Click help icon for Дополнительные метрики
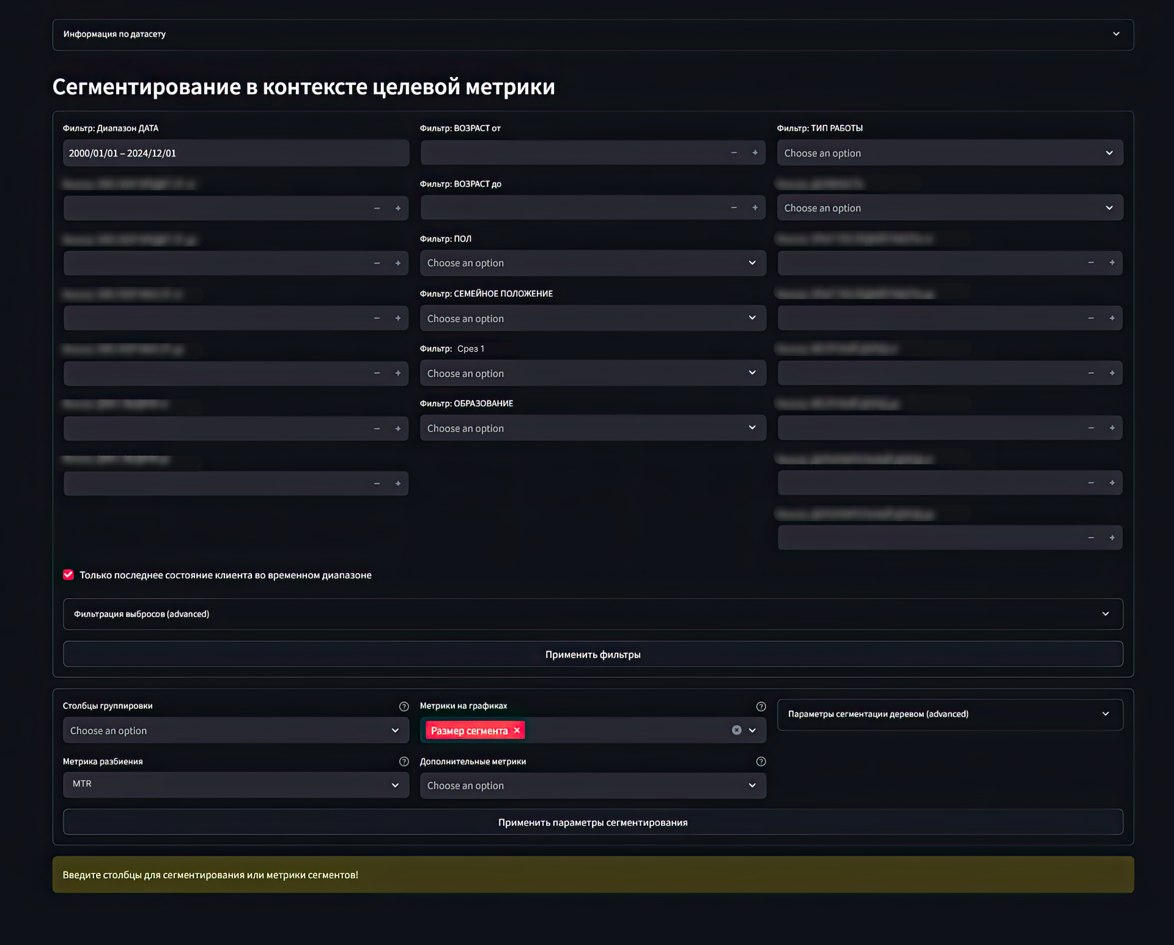The width and height of the screenshot is (1174, 945). point(761,762)
